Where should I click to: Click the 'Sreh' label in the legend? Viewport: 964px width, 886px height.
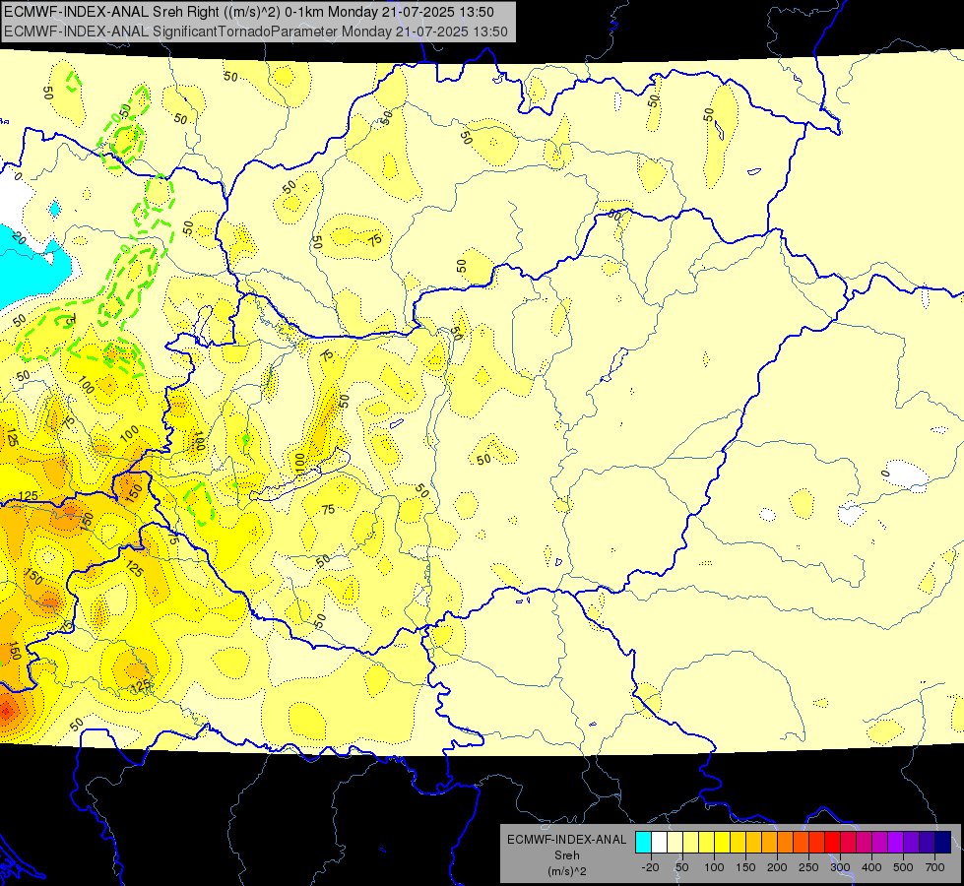pos(567,855)
